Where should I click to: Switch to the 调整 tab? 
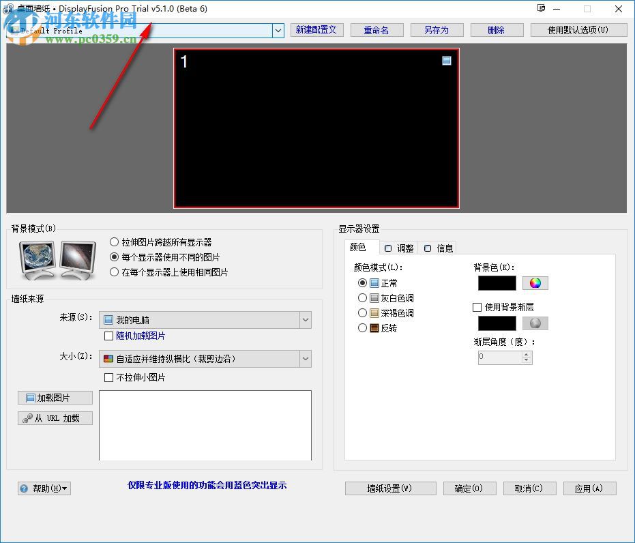(x=399, y=248)
